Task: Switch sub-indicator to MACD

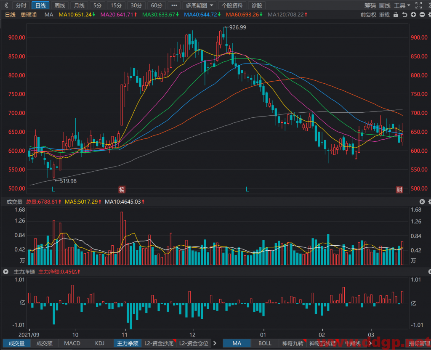Action: click(x=72, y=343)
